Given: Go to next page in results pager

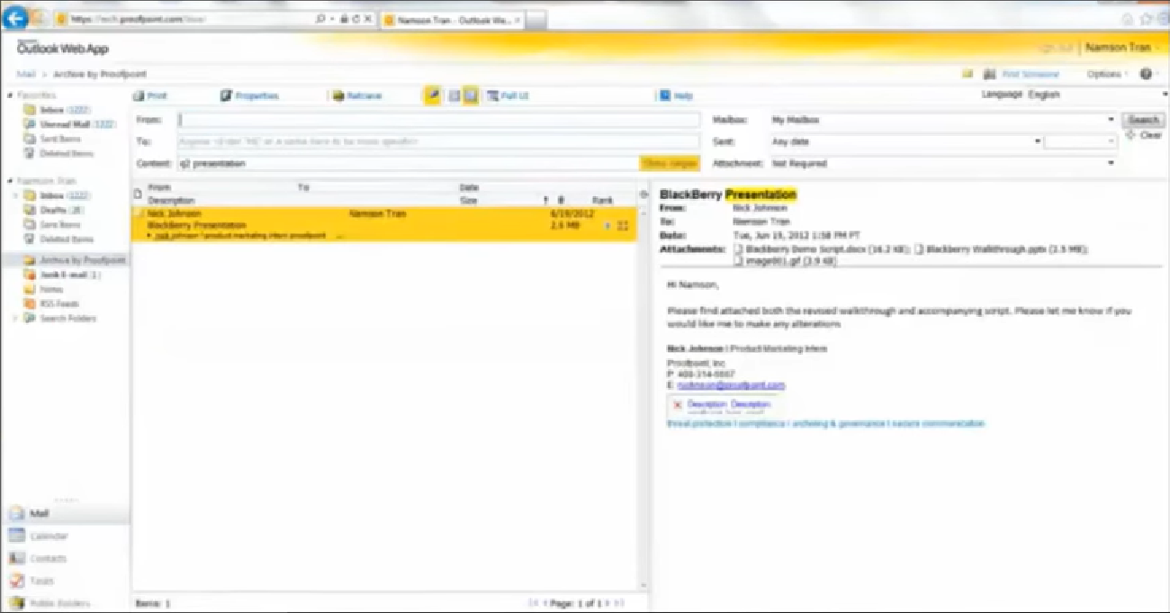Looking at the screenshot, I should (609, 602).
